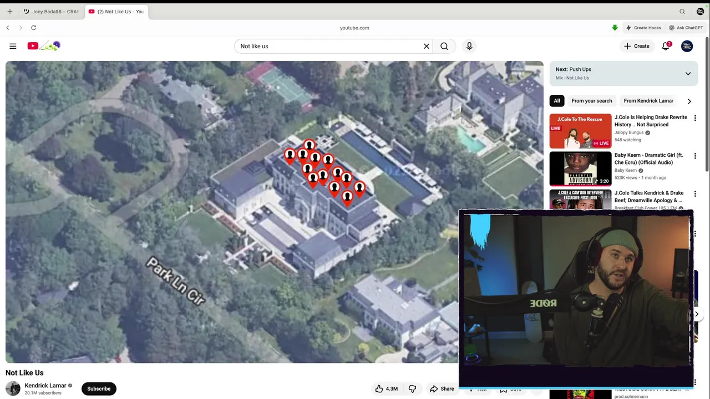Click the youtube.com address bar
This screenshot has height=399, width=710.
(x=354, y=28)
